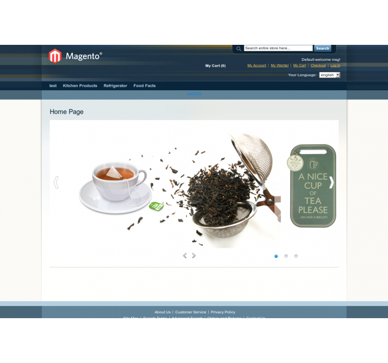Image resolution: width=388 pixels, height=363 pixels.
Task: Click the List One link
Action: (x=194, y=93)
